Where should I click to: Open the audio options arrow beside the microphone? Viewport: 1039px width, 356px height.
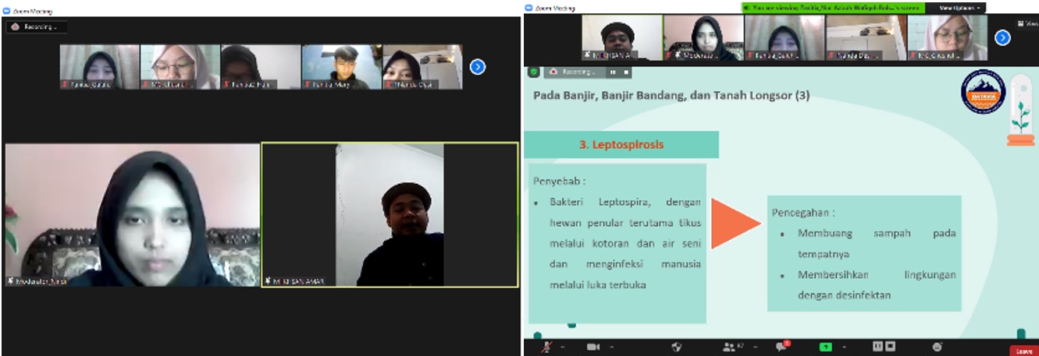pos(563,347)
